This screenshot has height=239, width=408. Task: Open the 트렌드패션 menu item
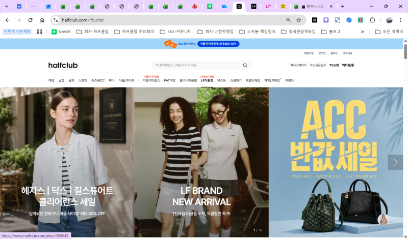[253, 80]
